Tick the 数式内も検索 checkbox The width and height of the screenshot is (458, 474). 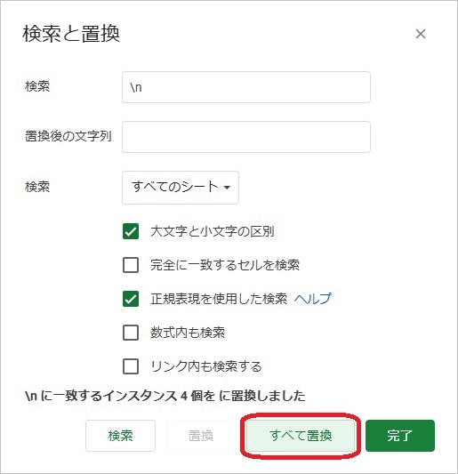pyautogui.click(x=131, y=333)
